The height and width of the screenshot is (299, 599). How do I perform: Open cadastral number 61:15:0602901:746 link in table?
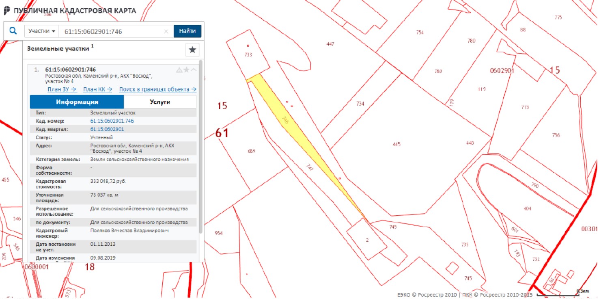click(x=112, y=121)
